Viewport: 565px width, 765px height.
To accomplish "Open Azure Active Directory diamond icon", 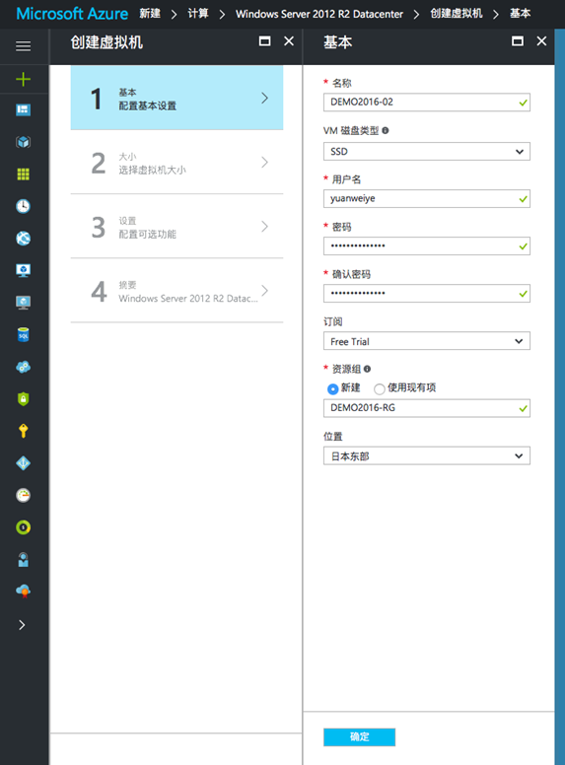I will point(23,463).
